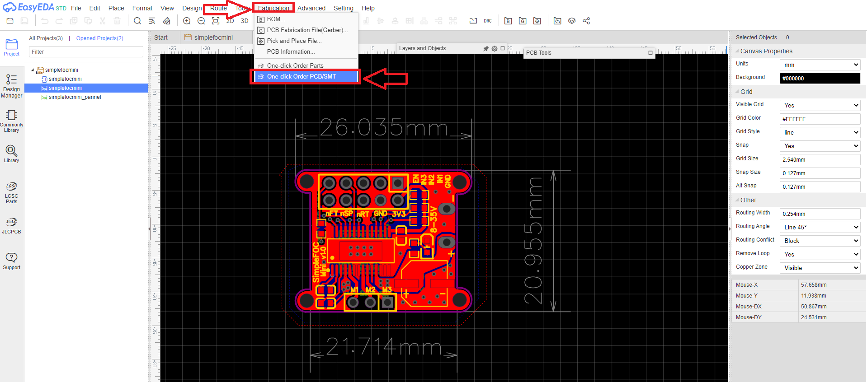Screen dimensions: 867x382
Task: Click the Find (magnifier) toolbar icon
Action: click(137, 21)
